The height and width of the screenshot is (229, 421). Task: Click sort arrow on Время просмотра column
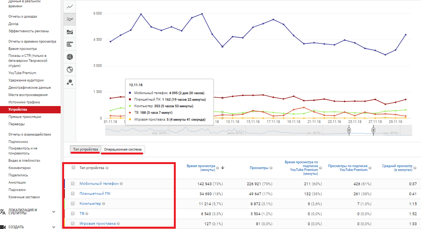pyautogui.click(x=223, y=168)
